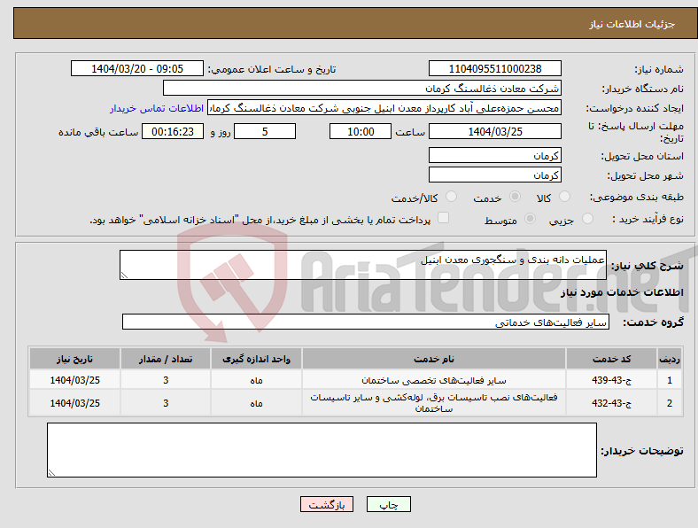Click need date 1404/03/25 in row 2

click(x=74, y=403)
